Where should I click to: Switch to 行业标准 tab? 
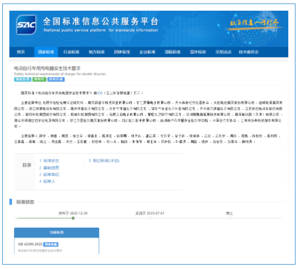(x=71, y=52)
